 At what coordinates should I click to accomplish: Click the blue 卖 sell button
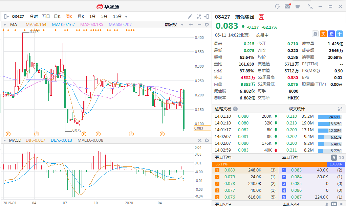tap(331, 34)
